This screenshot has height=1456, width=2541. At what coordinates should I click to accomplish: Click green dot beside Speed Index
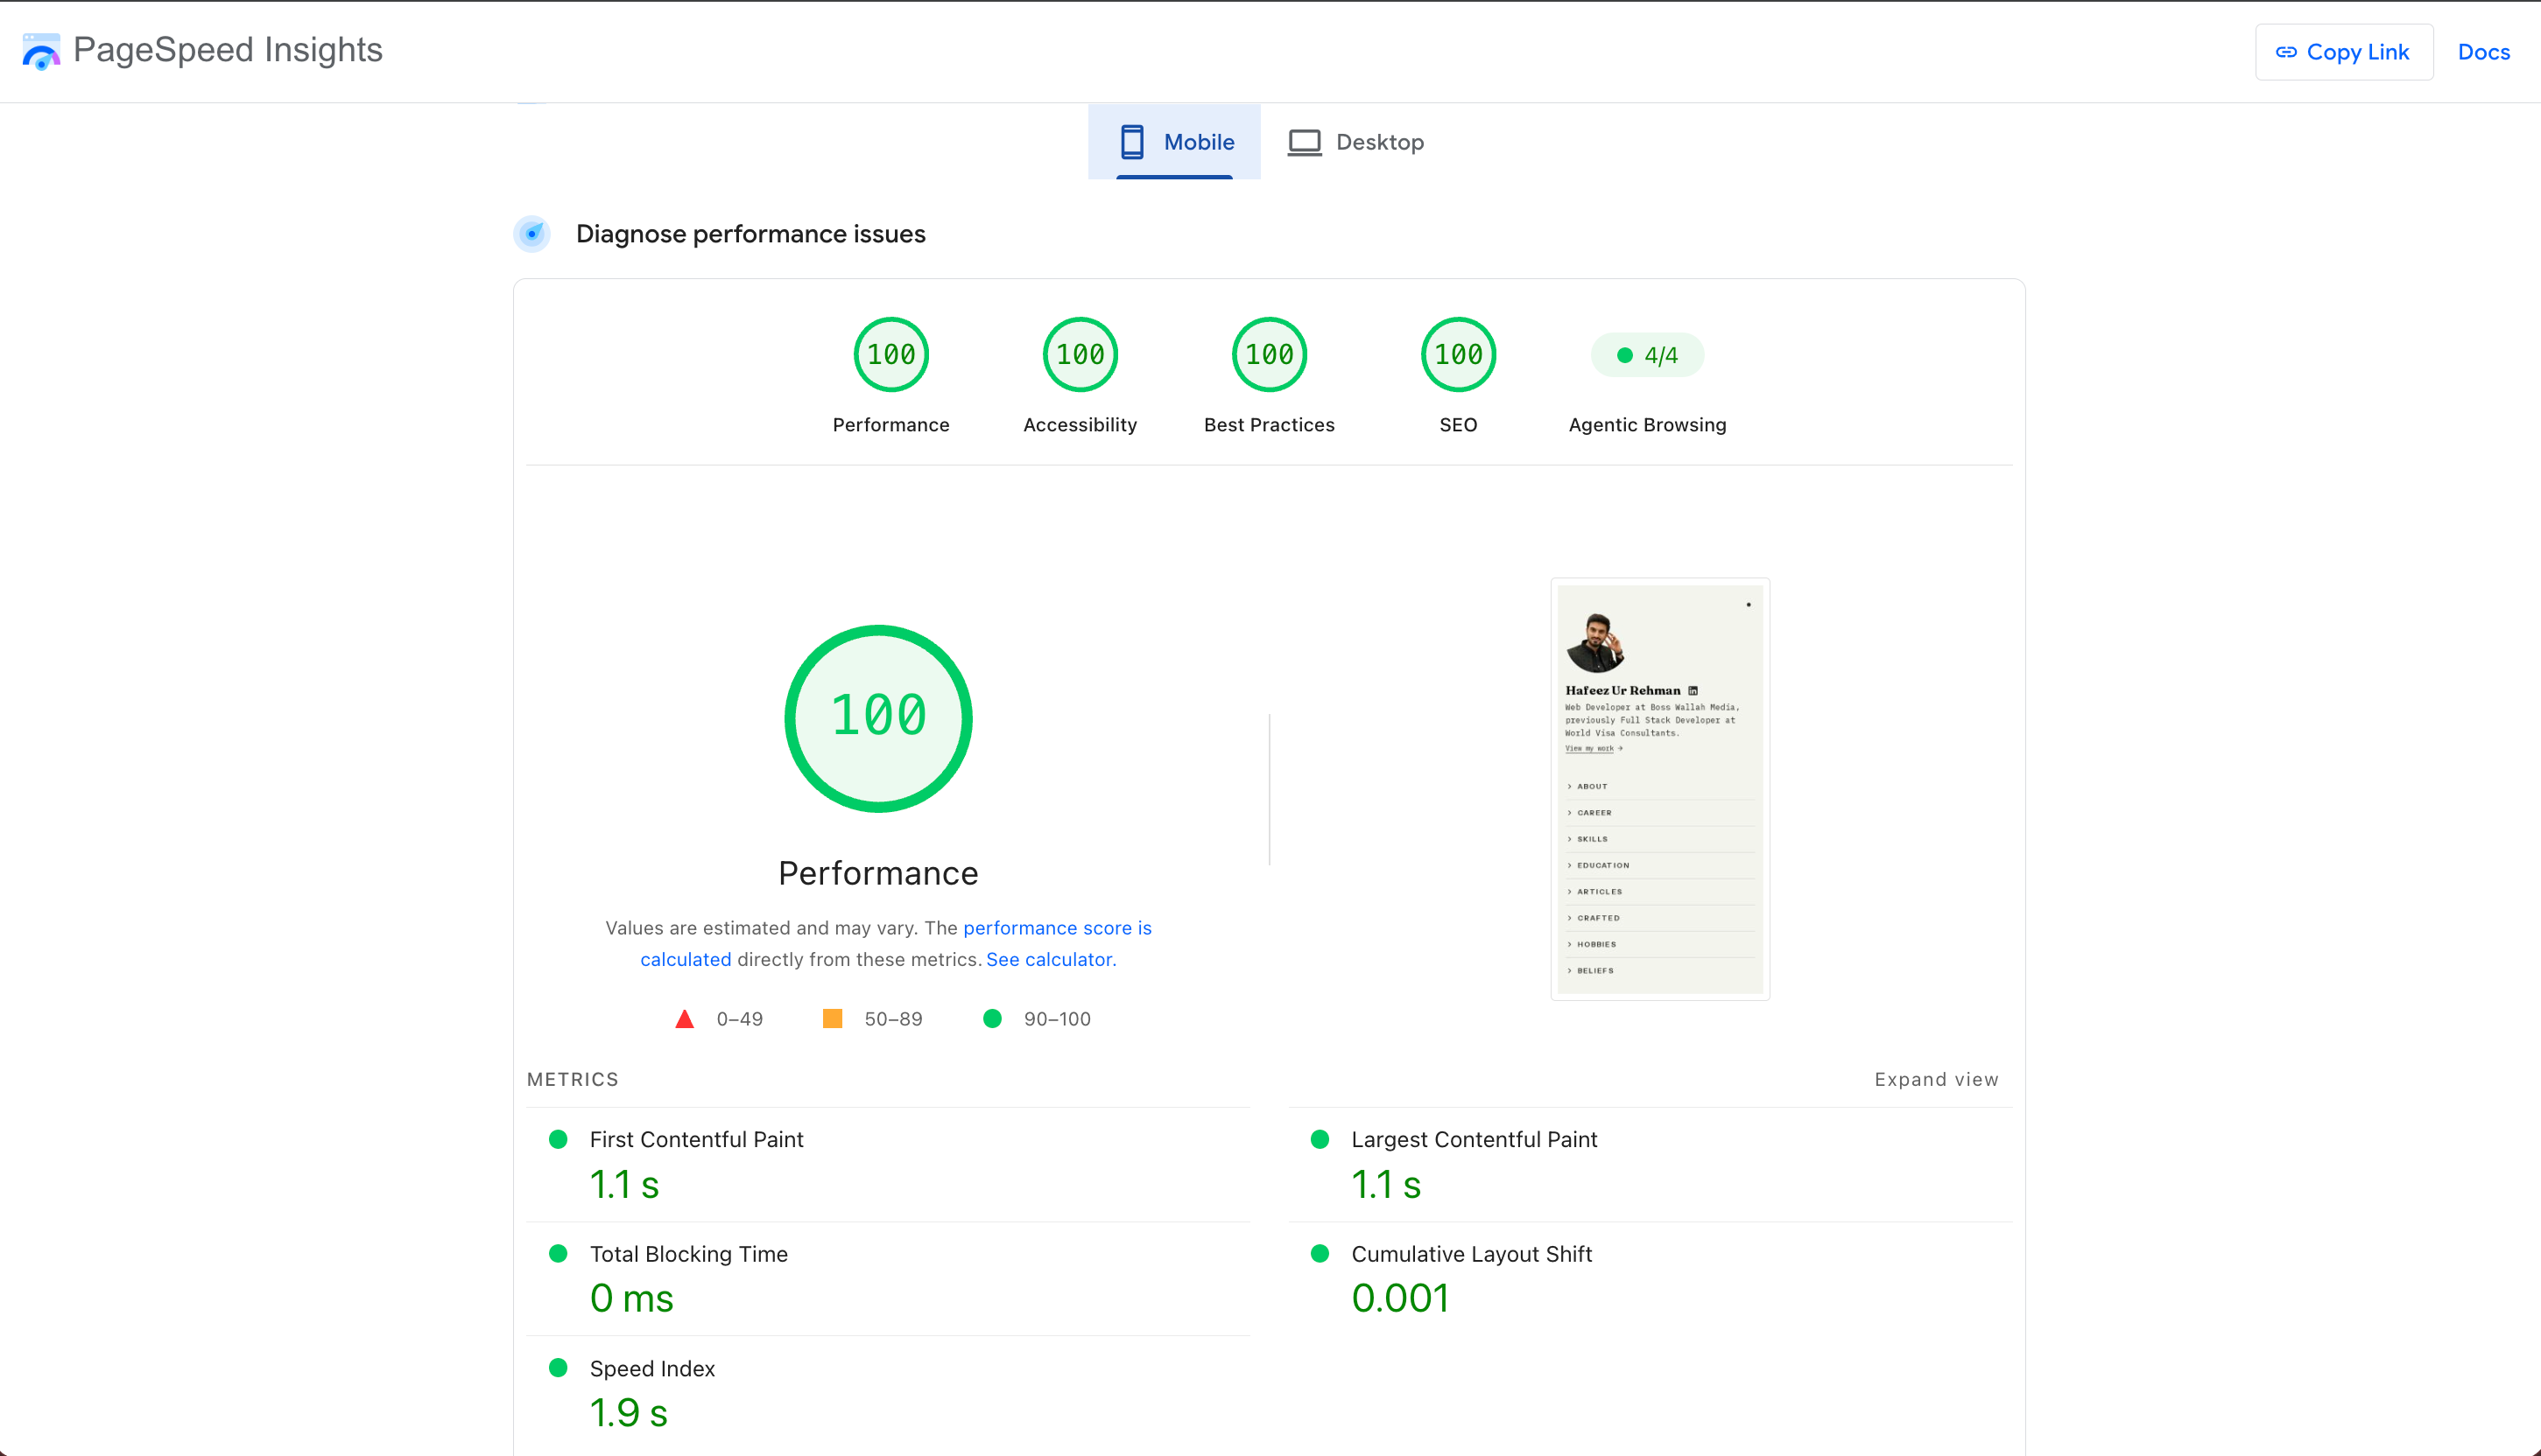click(x=559, y=1368)
